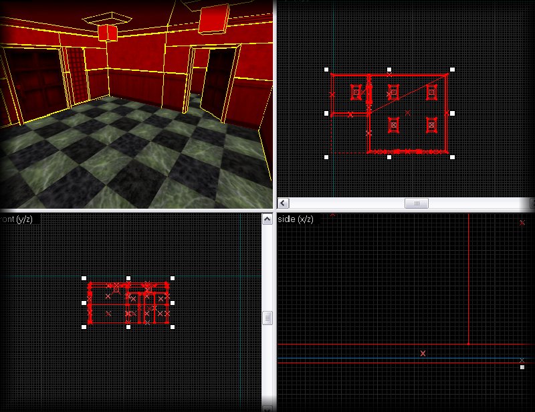Click the bottom-left selection handle in front view
This screenshot has width=535, height=412.
tap(84, 327)
